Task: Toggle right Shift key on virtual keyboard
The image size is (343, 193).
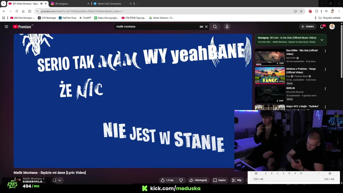Action: [x=330, y=173]
